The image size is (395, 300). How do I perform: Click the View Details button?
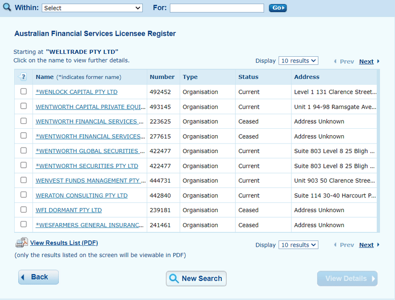(347, 279)
